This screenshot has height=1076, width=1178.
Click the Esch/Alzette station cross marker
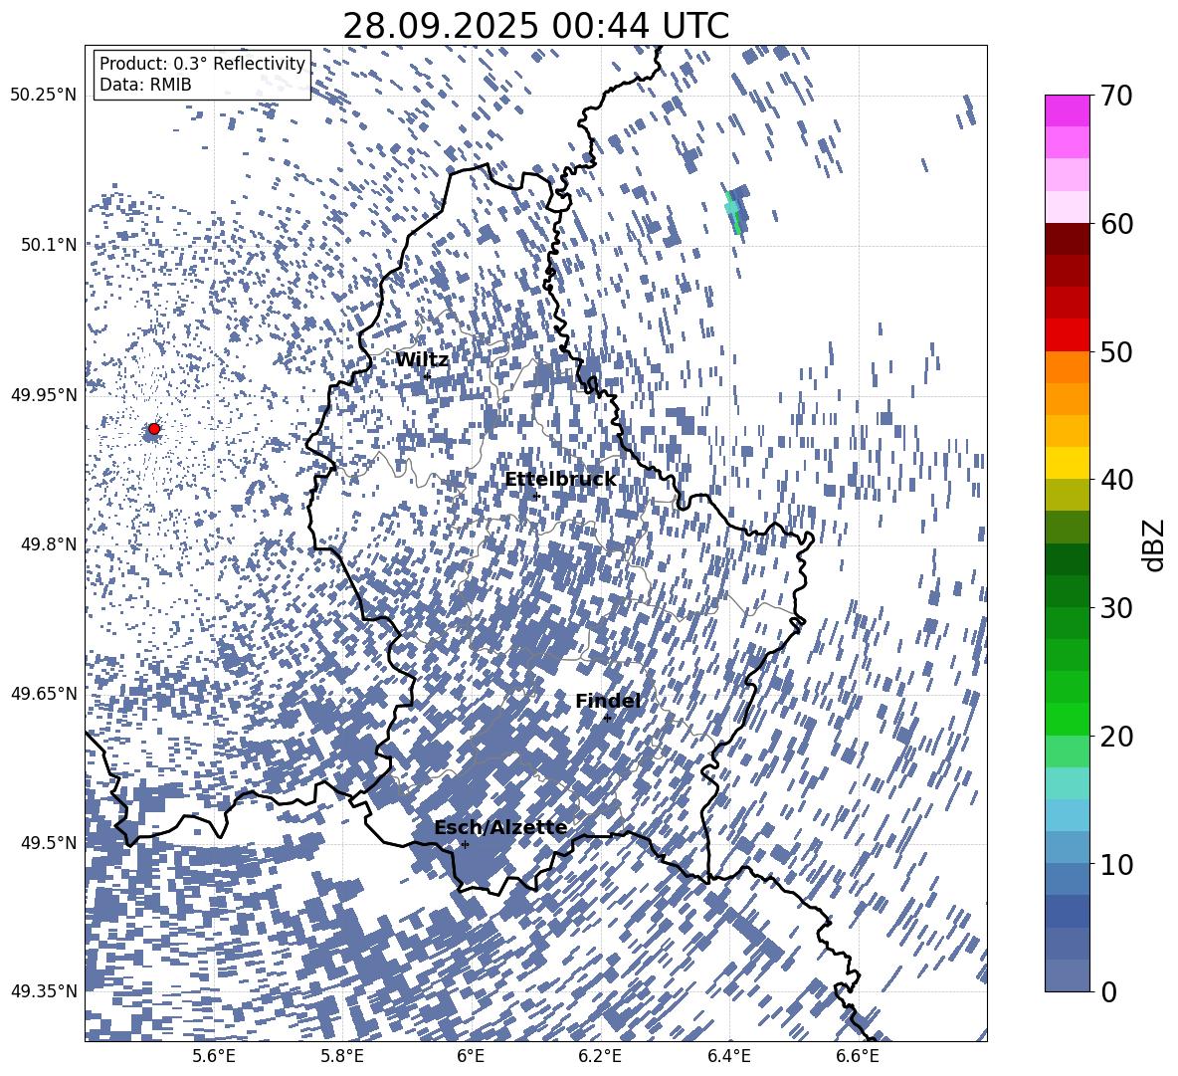click(x=465, y=844)
